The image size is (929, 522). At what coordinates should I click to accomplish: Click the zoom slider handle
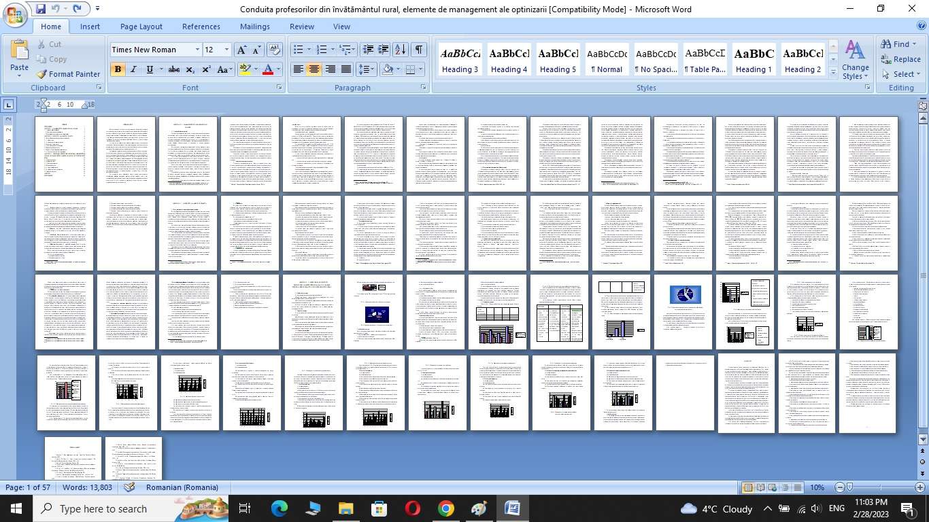tap(849, 487)
